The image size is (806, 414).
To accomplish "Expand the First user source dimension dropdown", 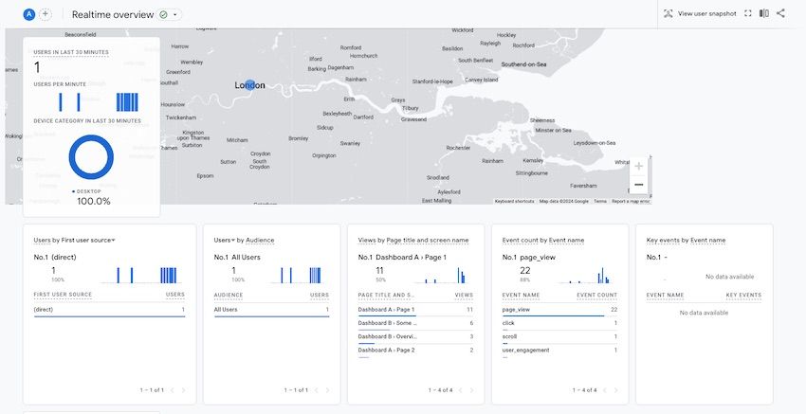I will (114, 240).
